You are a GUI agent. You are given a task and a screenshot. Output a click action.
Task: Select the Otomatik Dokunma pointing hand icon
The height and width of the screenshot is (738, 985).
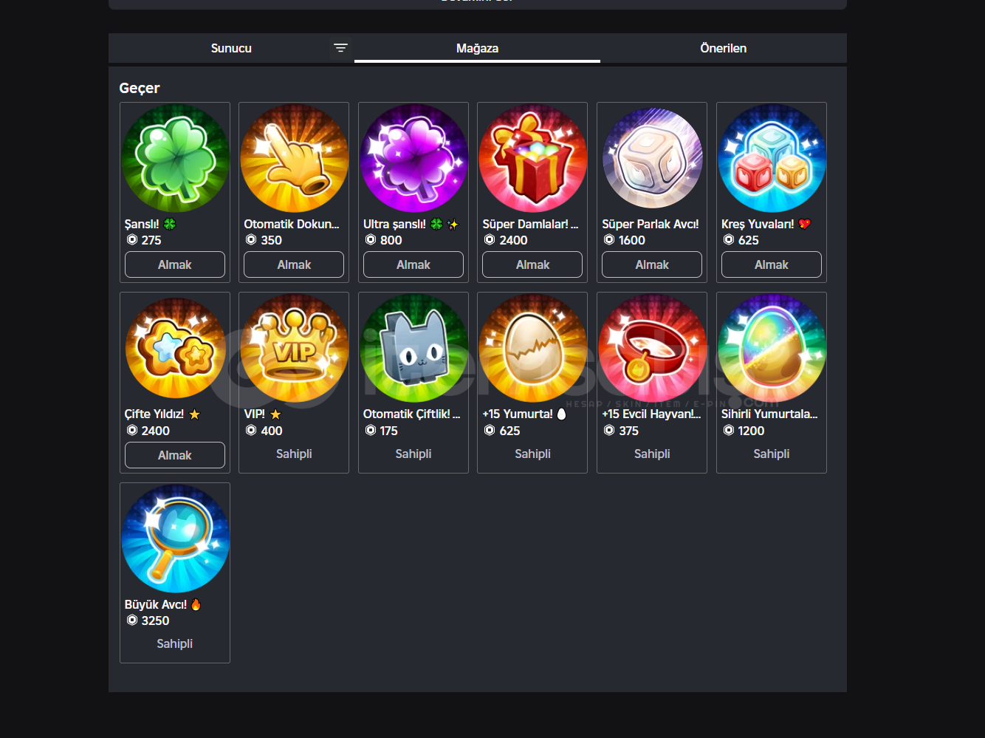click(294, 158)
